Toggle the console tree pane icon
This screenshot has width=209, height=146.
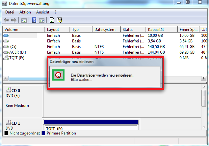[24, 20]
